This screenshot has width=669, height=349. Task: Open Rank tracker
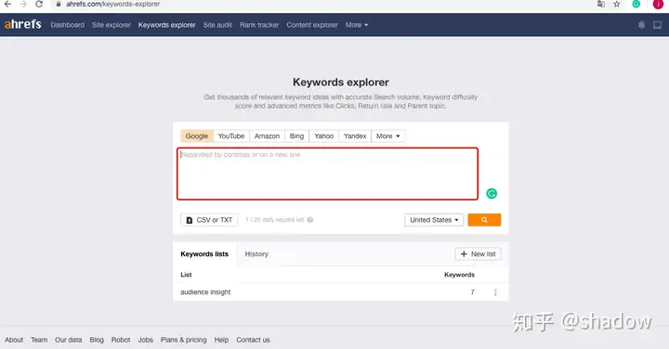click(259, 25)
